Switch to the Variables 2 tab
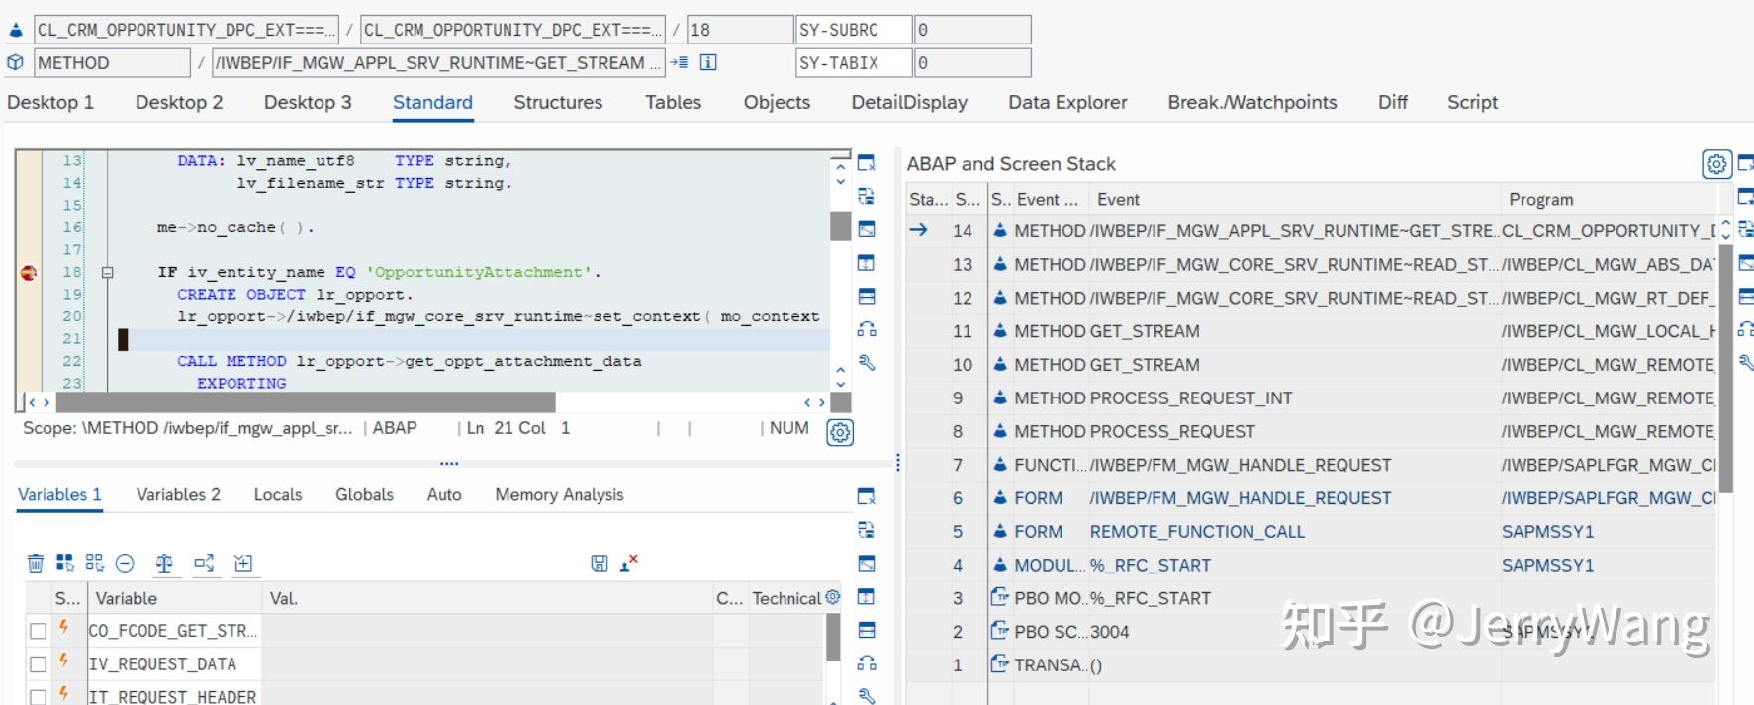This screenshot has width=1754, height=705. [x=178, y=494]
